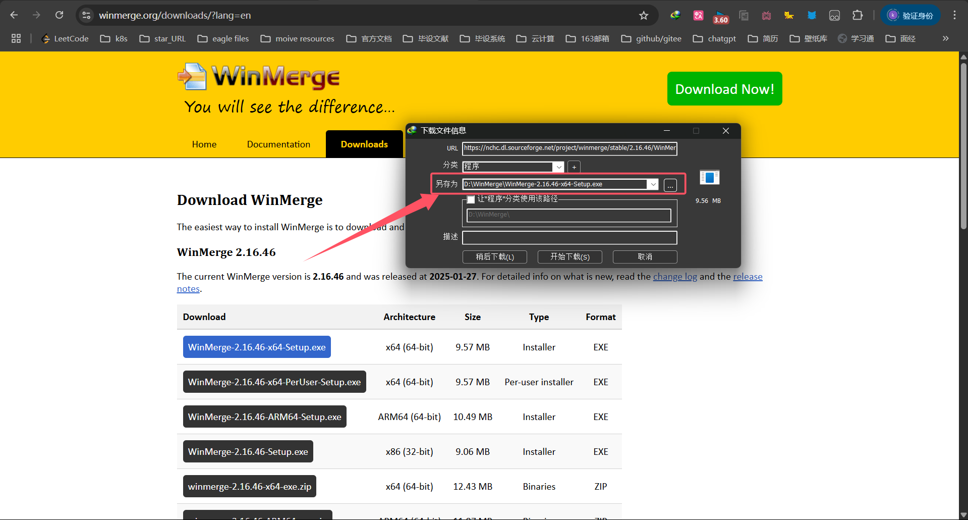Open the 163邮箱 bookmark folder

[587, 38]
